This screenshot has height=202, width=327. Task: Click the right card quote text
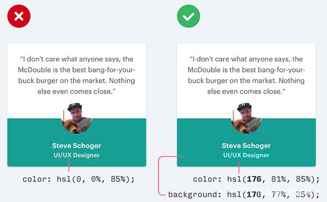click(246, 75)
